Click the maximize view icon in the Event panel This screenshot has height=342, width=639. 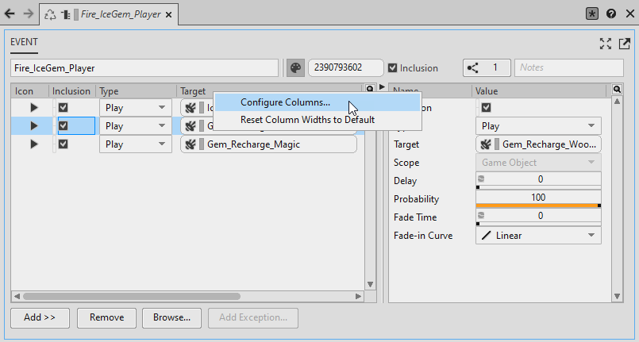605,43
